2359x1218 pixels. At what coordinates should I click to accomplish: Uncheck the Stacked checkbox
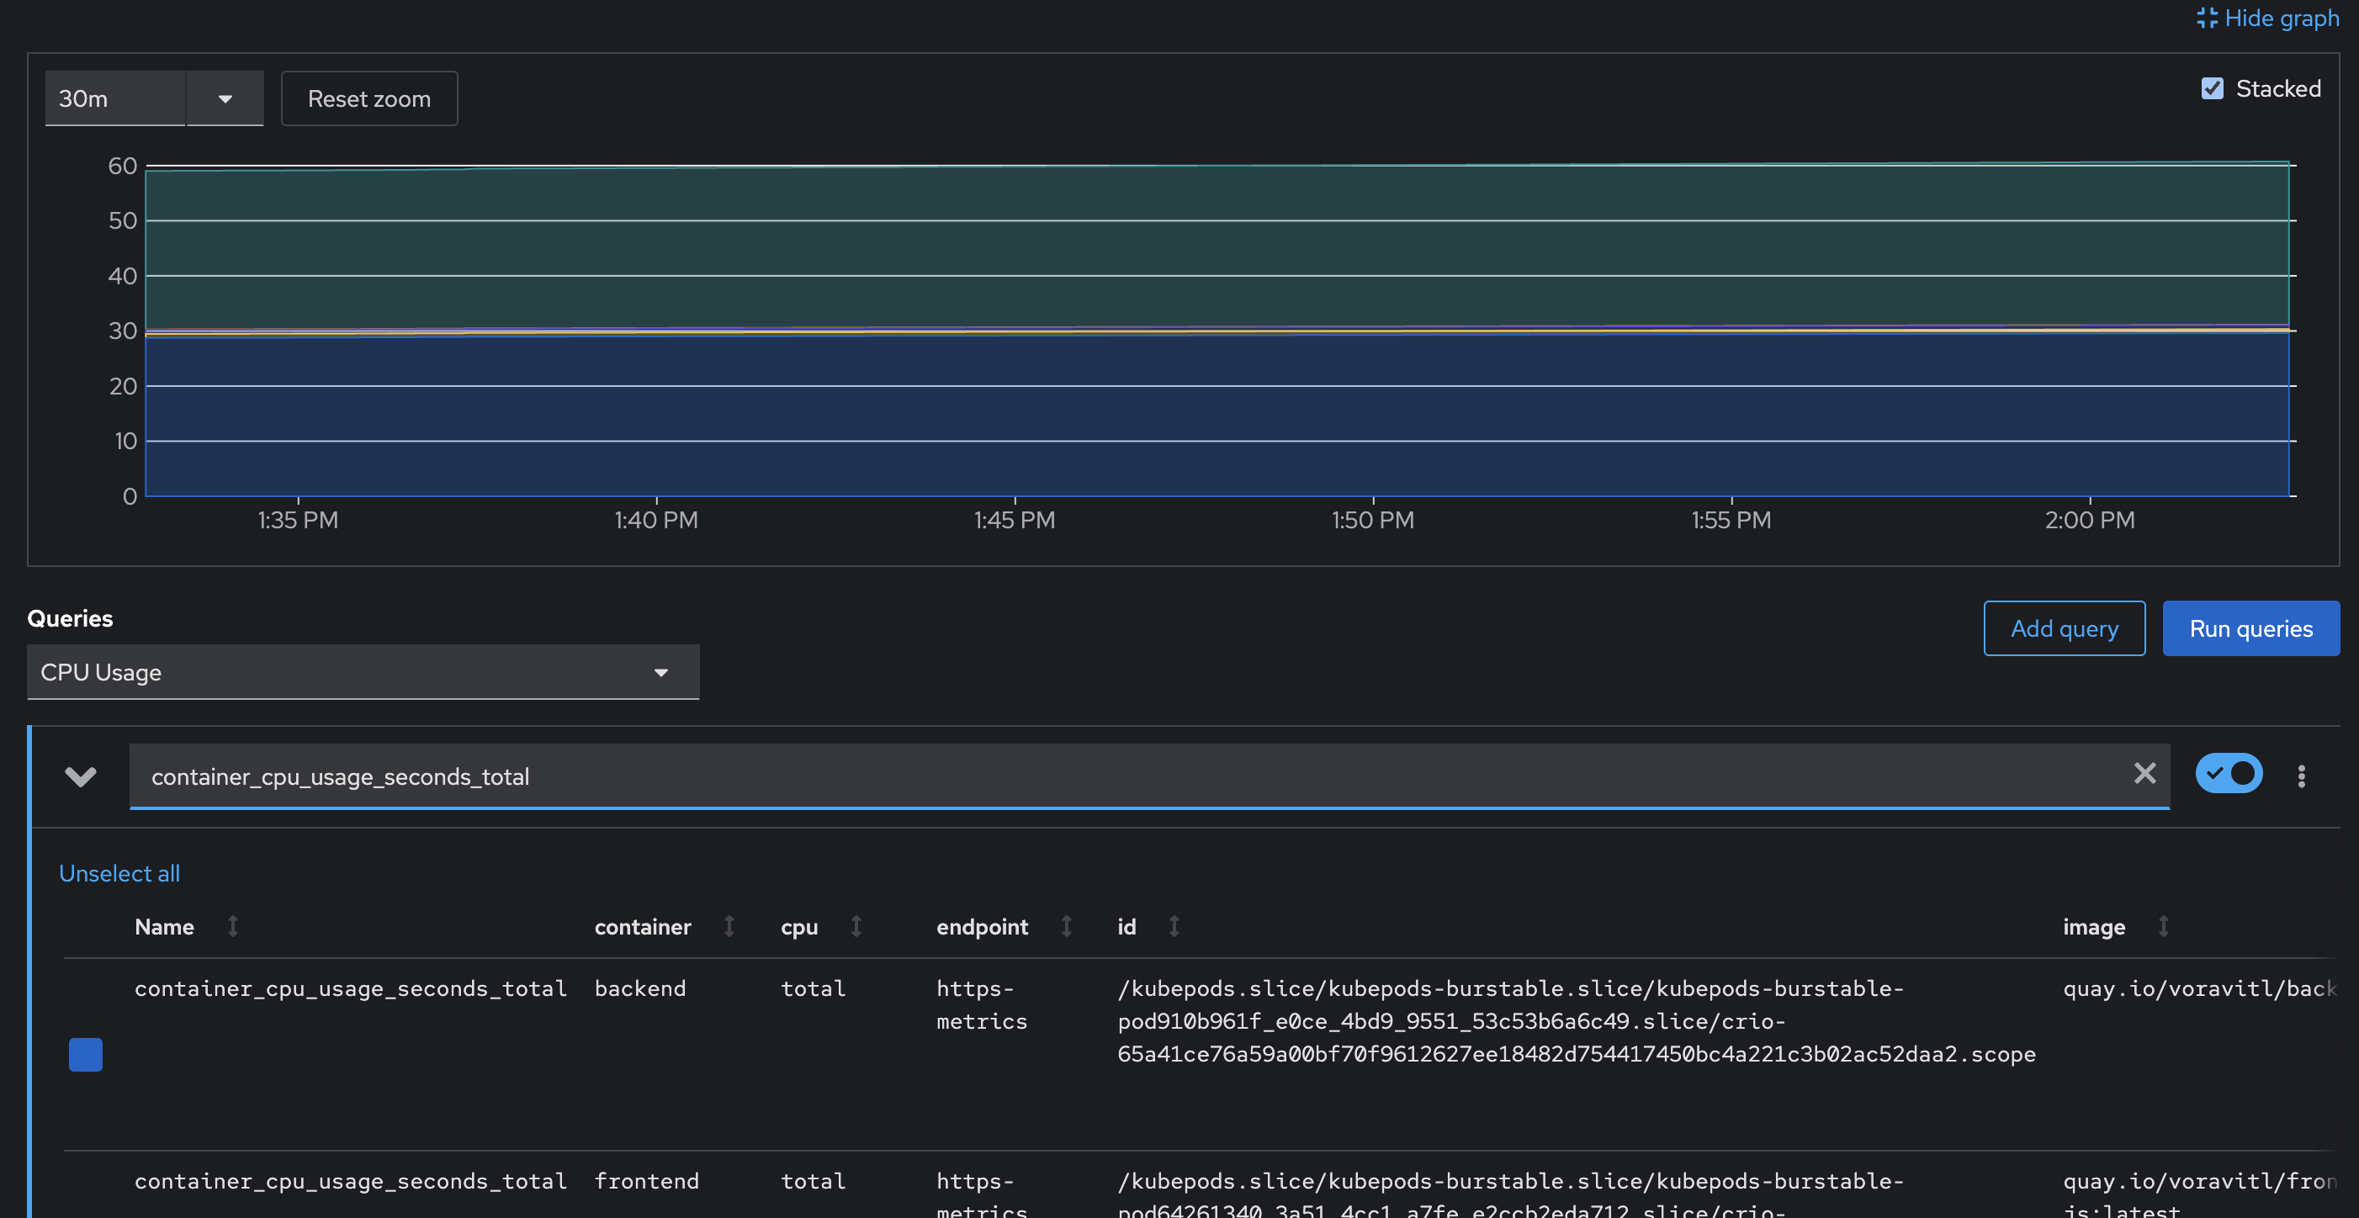[2213, 89]
